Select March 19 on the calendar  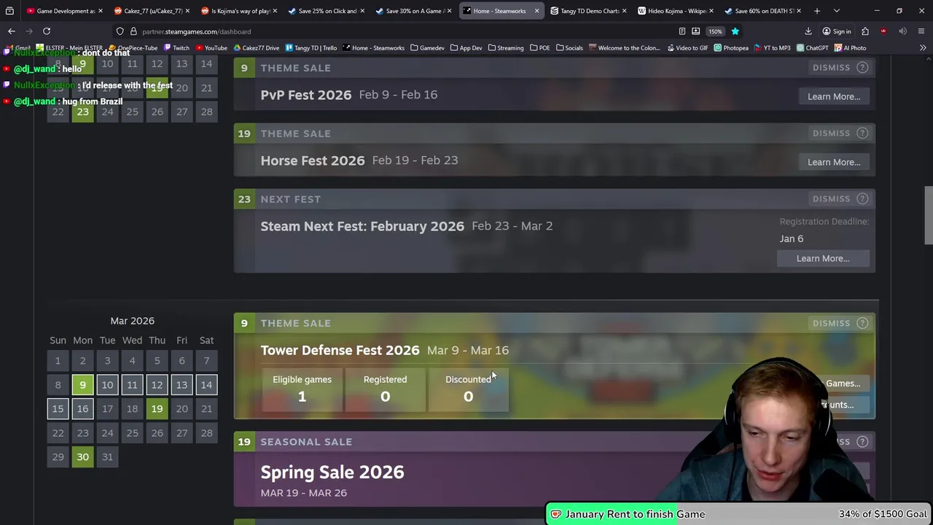pyautogui.click(x=157, y=408)
